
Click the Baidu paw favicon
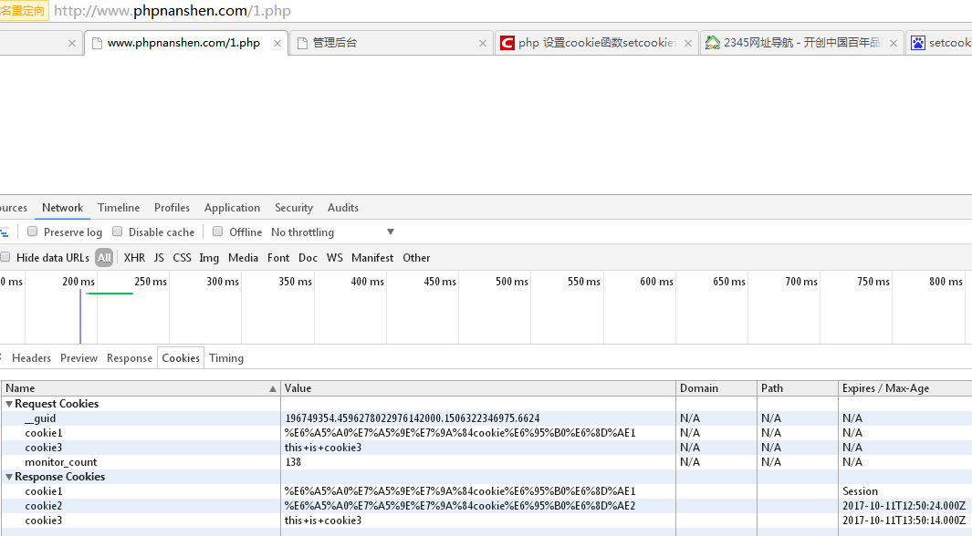[x=918, y=43]
